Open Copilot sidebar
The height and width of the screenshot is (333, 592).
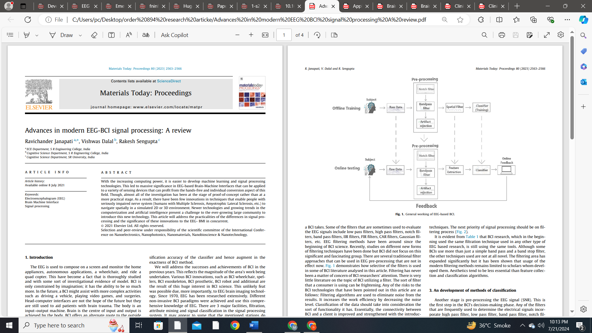583,20
